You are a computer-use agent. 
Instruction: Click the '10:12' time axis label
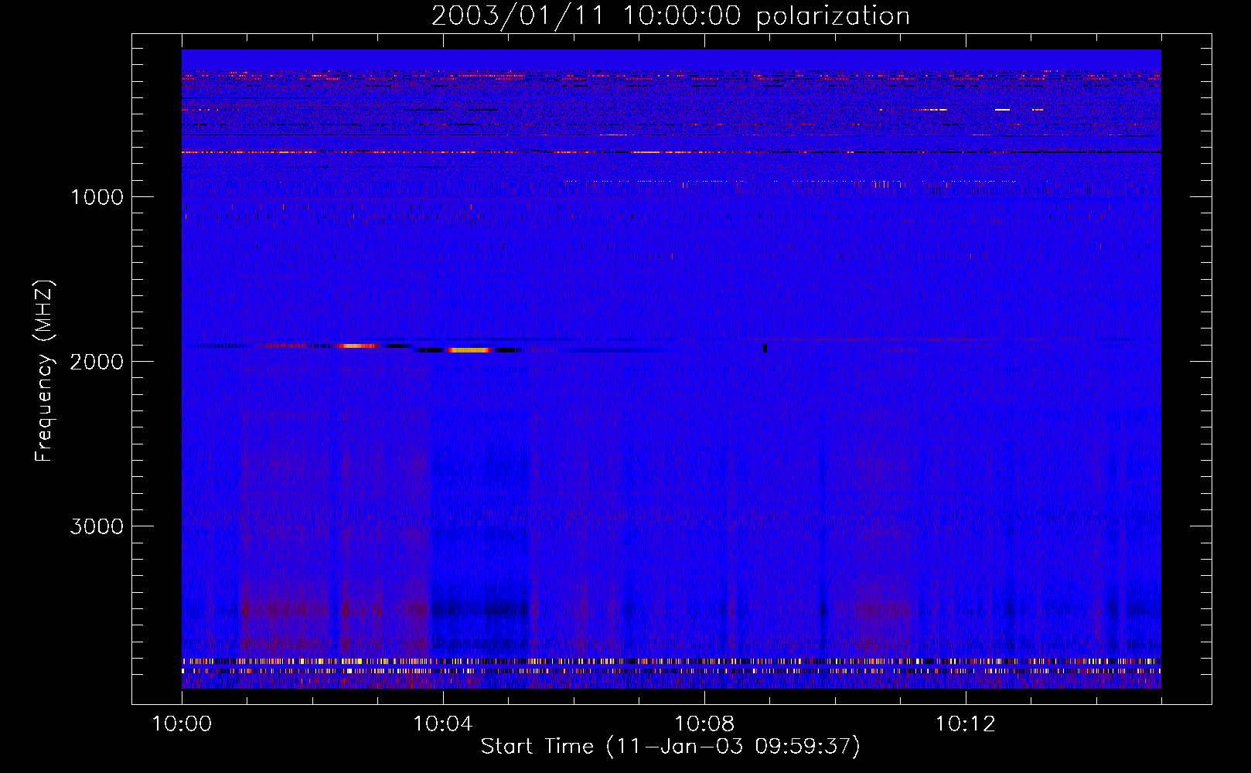pos(966,724)
